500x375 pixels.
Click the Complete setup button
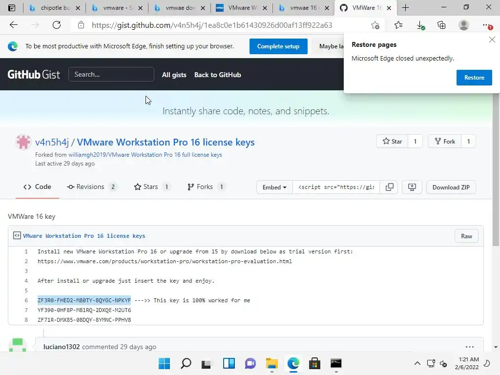[278, 46]
